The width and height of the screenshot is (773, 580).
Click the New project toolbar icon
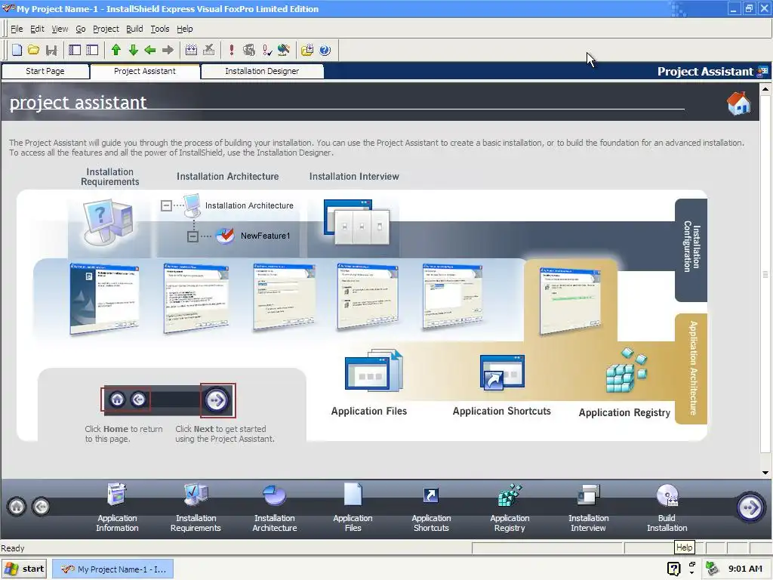17,50
